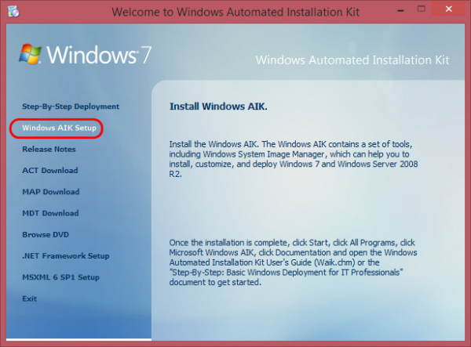Click the disabled maximize button

point(421,9)
